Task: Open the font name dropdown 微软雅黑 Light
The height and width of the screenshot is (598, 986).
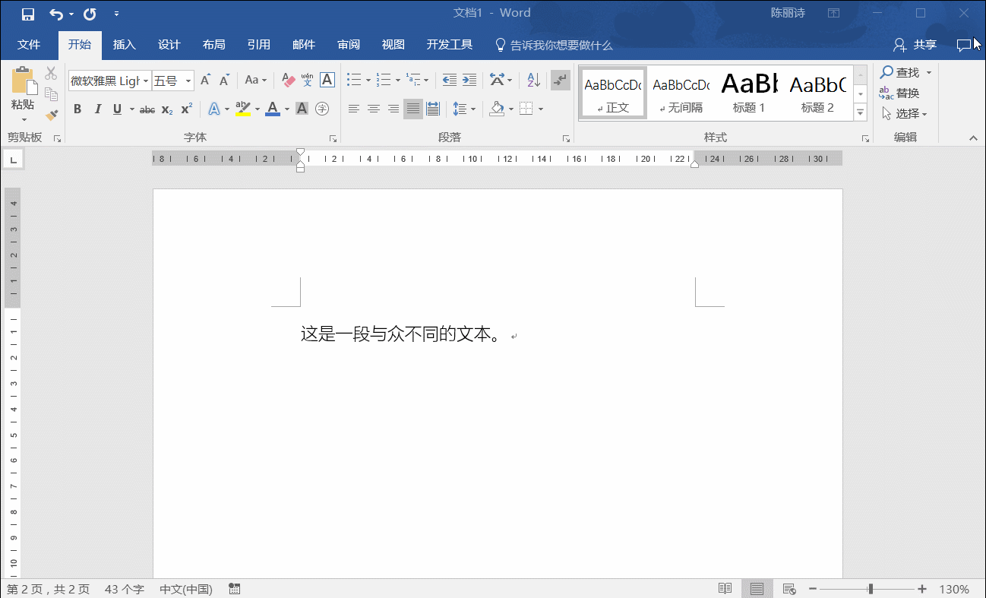Action: 146,81
